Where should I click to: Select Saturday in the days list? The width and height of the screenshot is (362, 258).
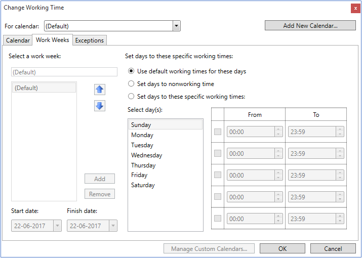(x=143, y=185)
